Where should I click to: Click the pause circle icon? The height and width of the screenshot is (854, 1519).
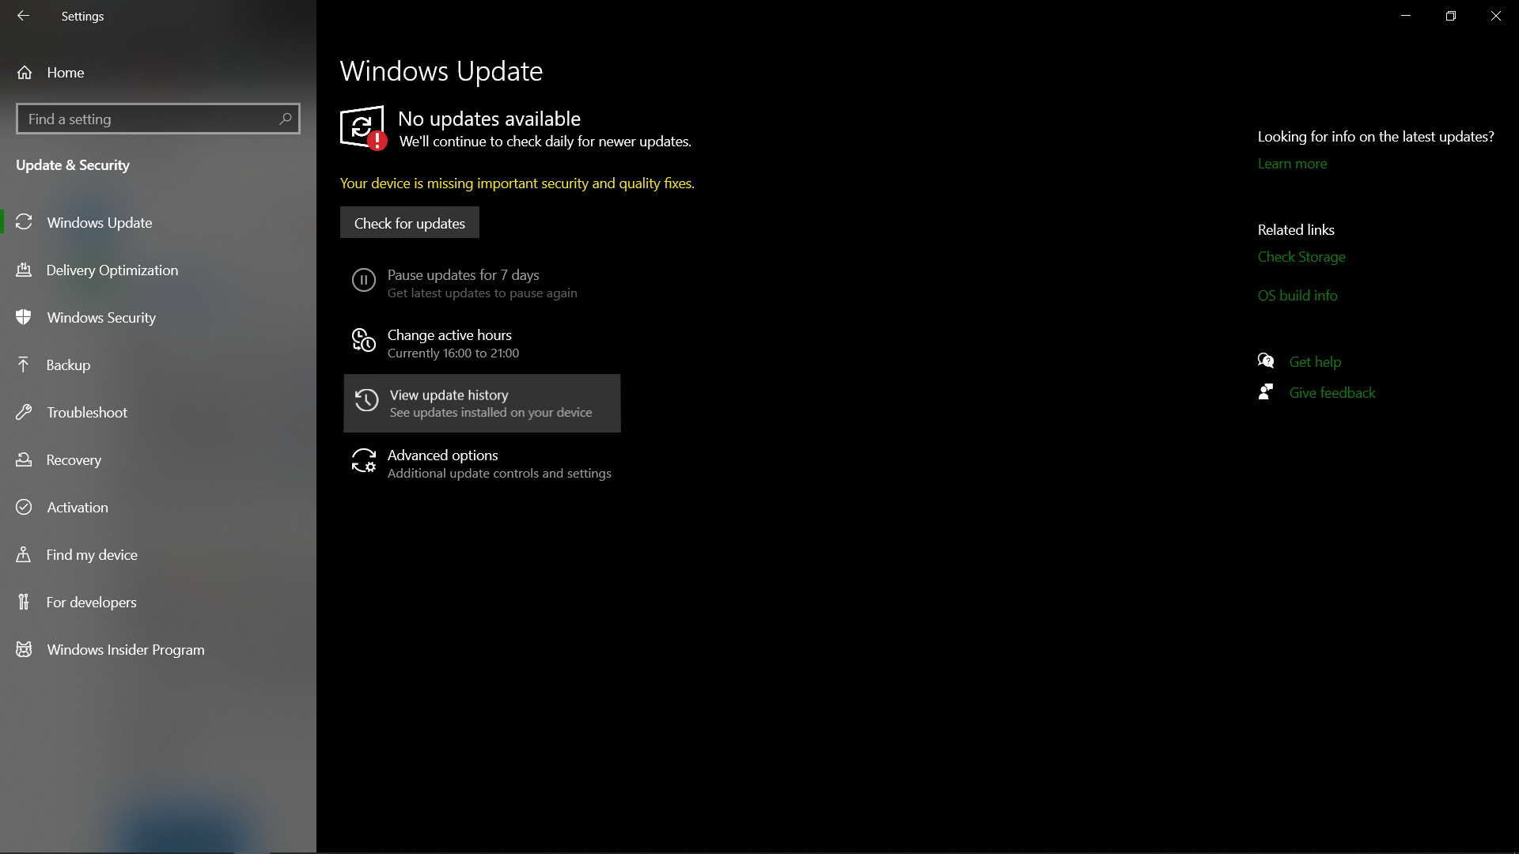tap(363, 280)
